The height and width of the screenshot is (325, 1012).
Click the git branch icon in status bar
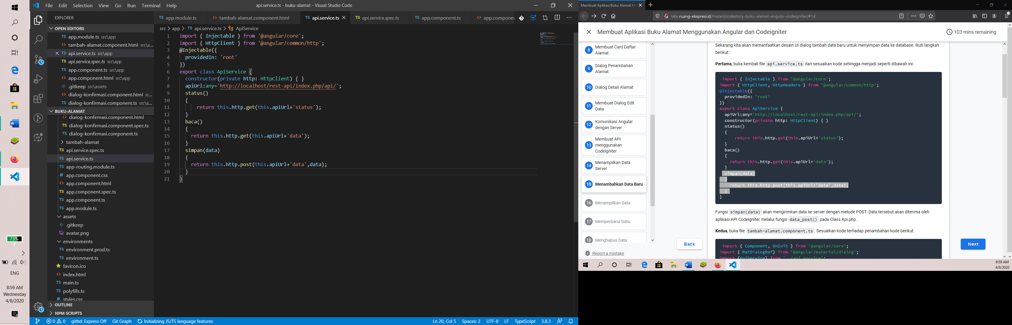click(x=37, y=321)
